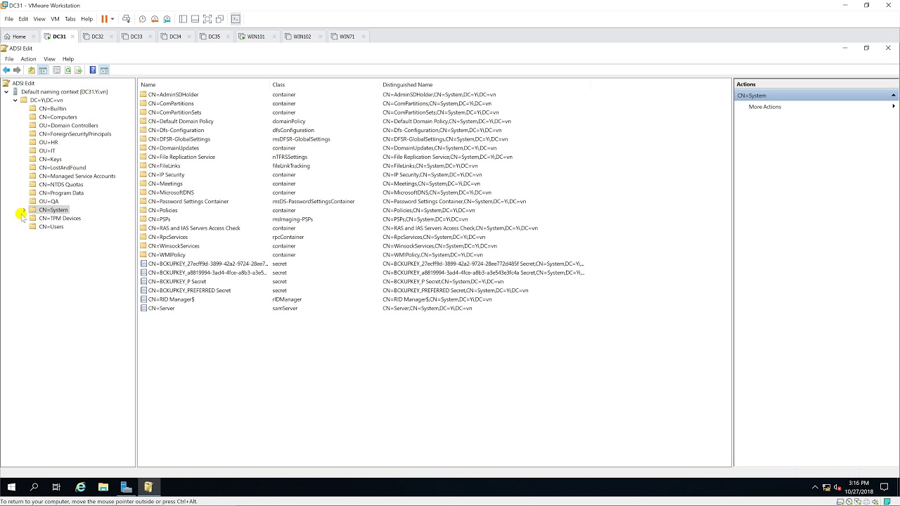Switch to Unity mode icon in VMware

[219, 19]
